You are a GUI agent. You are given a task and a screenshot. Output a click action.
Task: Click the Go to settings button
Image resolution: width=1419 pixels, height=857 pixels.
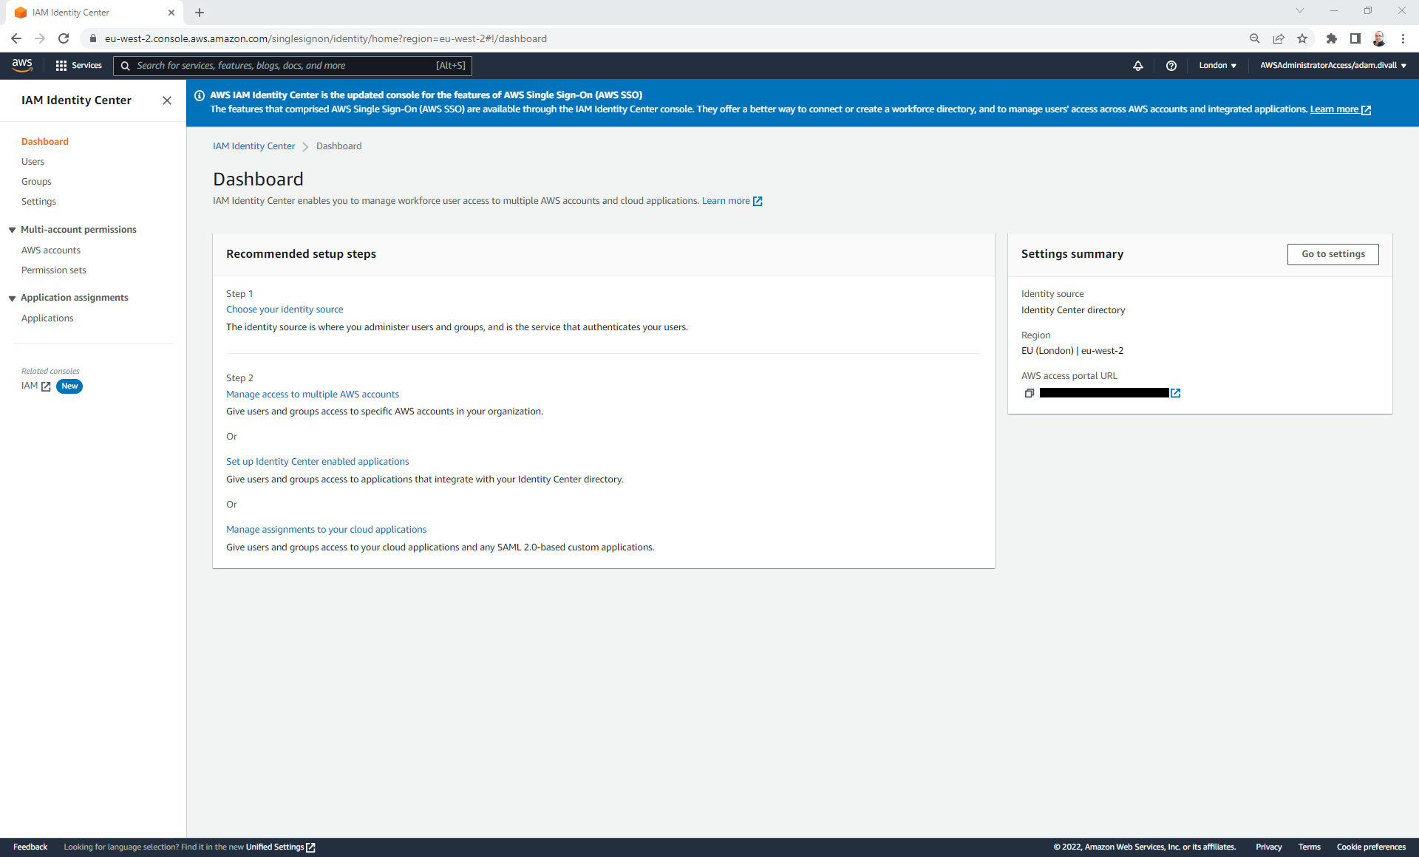[1333, 253]
